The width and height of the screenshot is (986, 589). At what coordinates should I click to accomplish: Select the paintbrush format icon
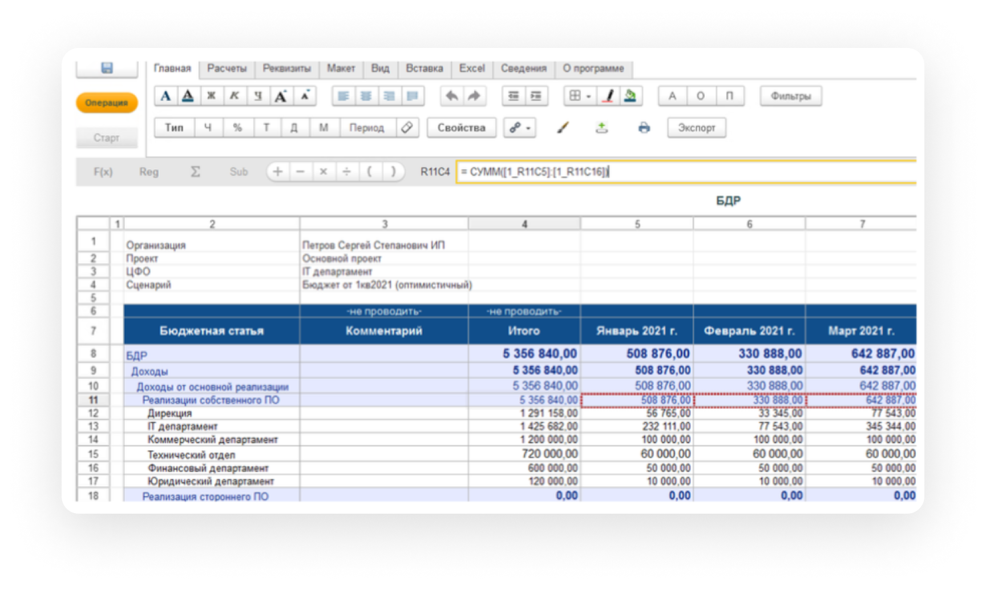pyautogui.click(x=563, y=128)
